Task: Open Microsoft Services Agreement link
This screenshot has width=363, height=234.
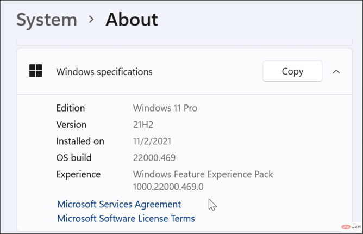Action: pos(119,204)
